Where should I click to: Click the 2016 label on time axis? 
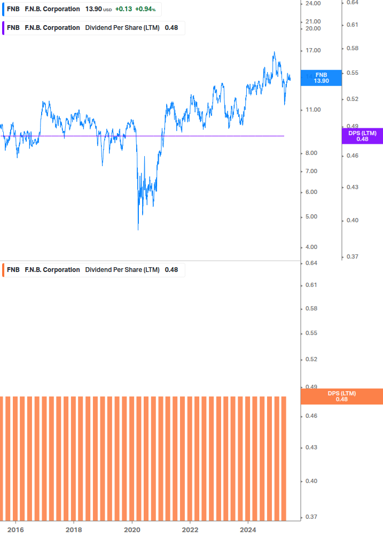15,530
